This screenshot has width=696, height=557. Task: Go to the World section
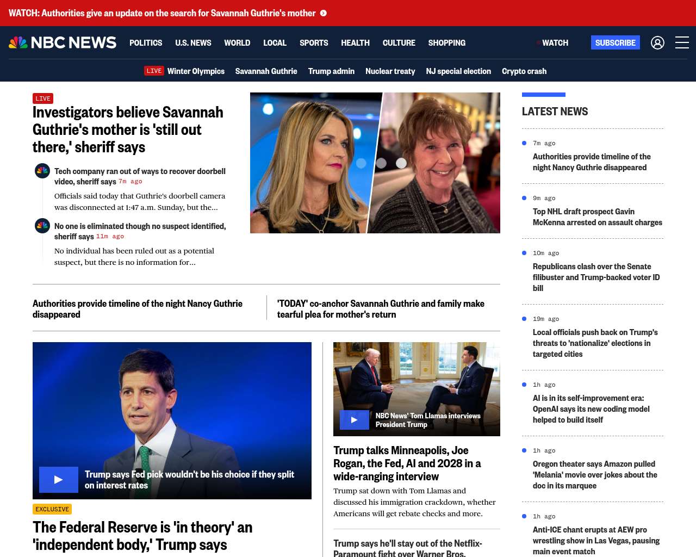pyautogui.click(x=237, y=42)
